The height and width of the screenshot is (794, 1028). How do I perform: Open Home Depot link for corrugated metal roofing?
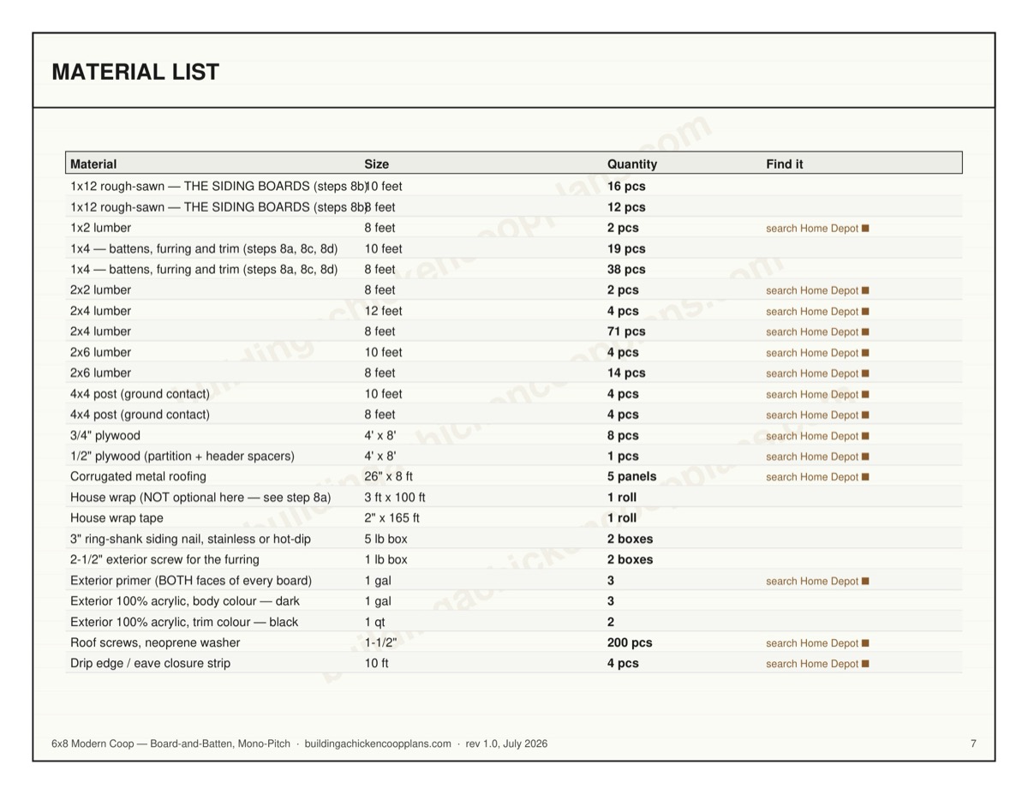[x=817, y=477]
